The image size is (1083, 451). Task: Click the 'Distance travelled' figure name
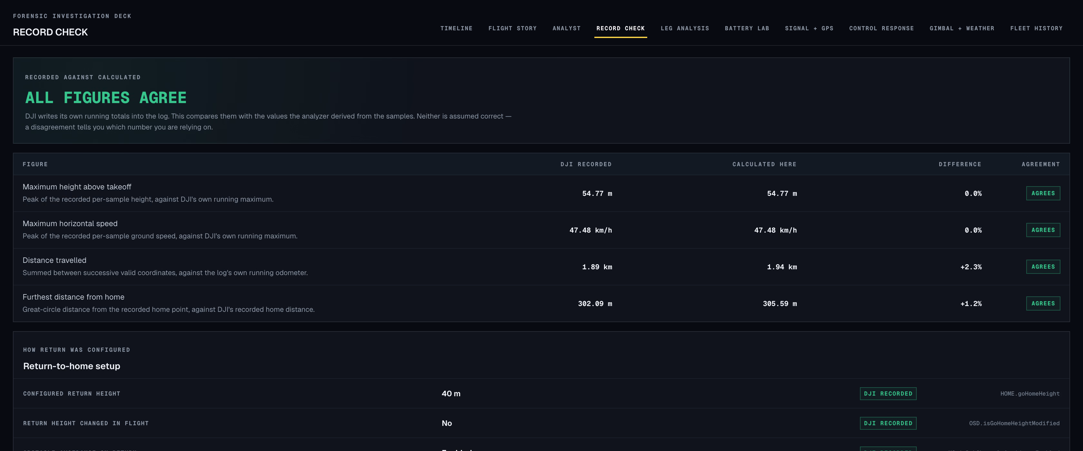coord(55,260)
